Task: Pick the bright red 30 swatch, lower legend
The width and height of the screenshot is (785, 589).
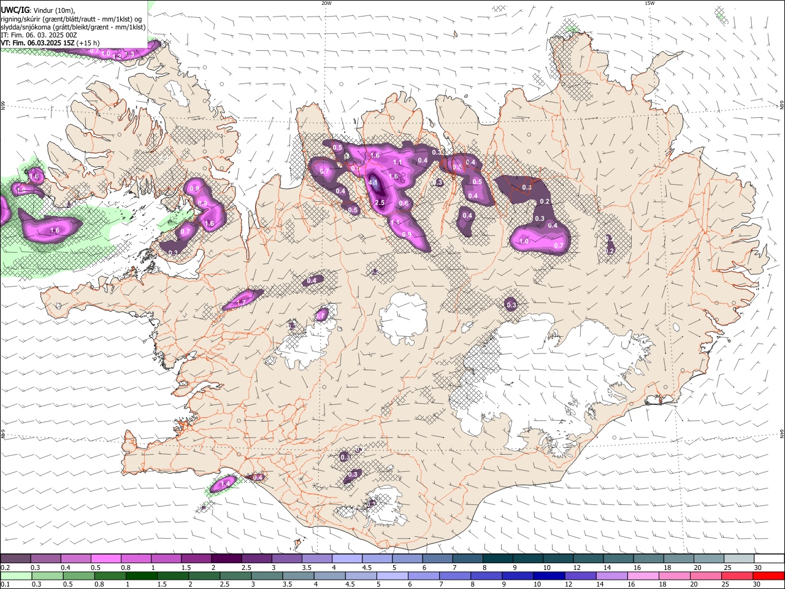Action: click(x=768, y=576)
